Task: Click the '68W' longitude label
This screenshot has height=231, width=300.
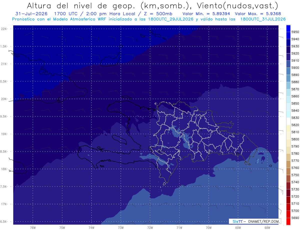Action: [267, 228]
